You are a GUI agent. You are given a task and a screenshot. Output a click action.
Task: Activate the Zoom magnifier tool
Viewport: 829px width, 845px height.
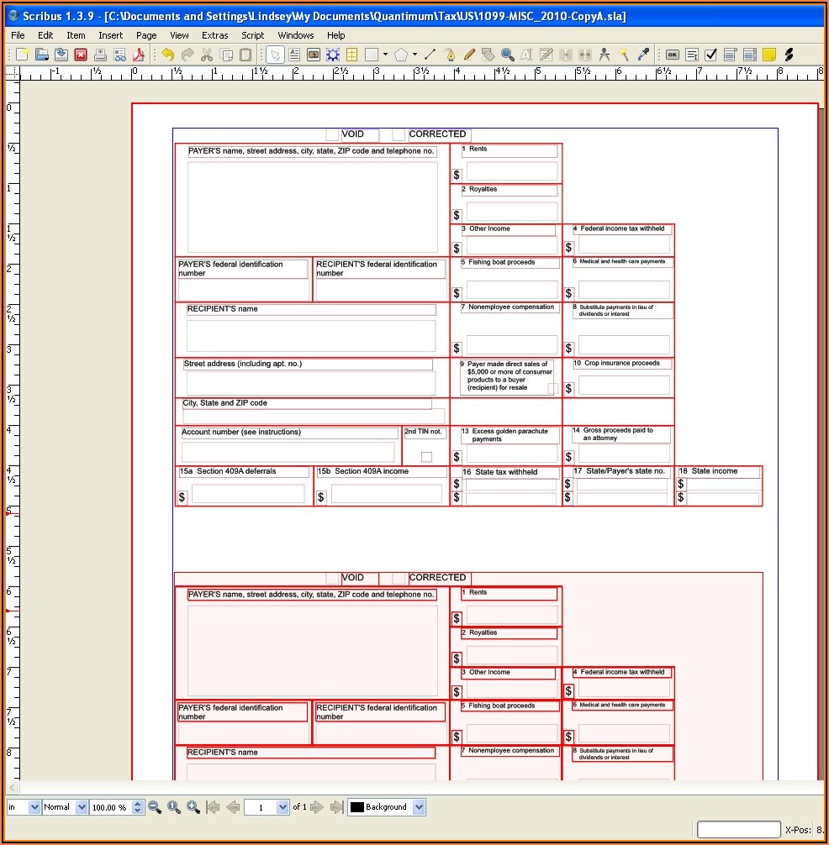508,55
